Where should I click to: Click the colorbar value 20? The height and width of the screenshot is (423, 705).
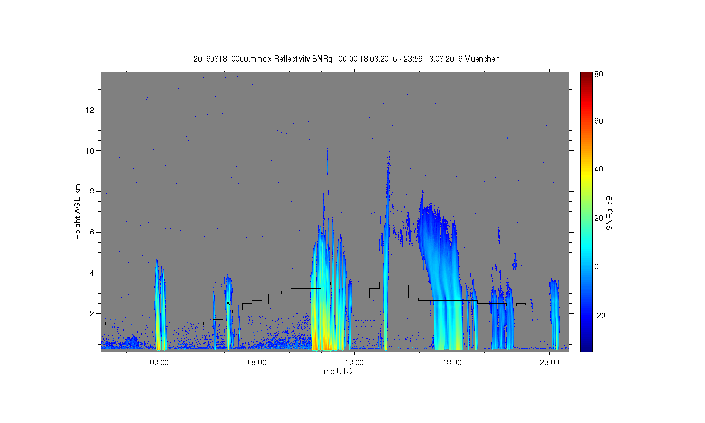pyautogui.click(x=599, y=218)
